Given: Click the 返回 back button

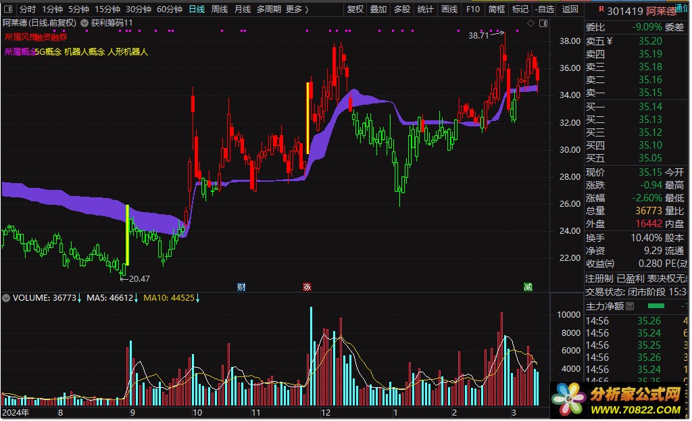Looking at the screenshot, I should point(570,9).
